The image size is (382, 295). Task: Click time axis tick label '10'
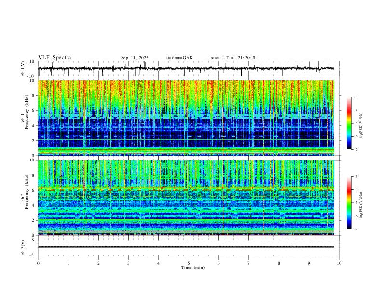click(339, 263)
